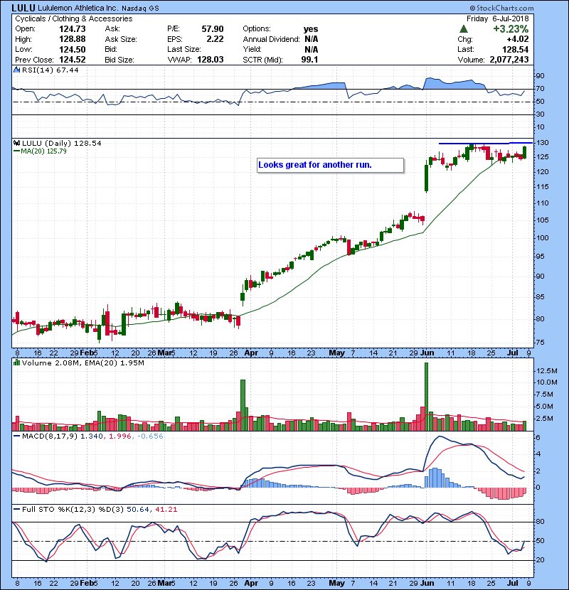Click the RSI area-chart icon beside the label
This screenshot has height=590, width=569.
(x=17, y=70)
